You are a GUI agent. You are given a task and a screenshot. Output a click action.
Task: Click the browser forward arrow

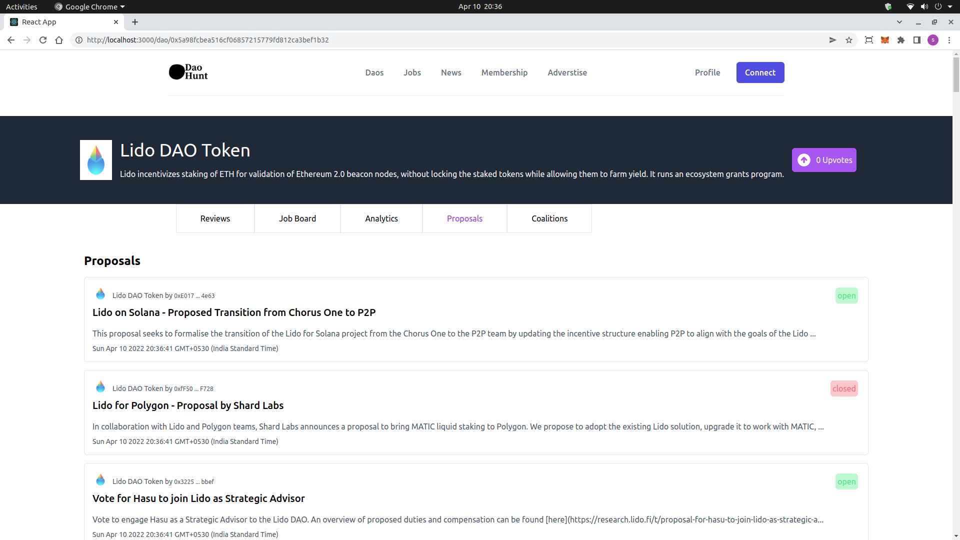click(27, 40)
